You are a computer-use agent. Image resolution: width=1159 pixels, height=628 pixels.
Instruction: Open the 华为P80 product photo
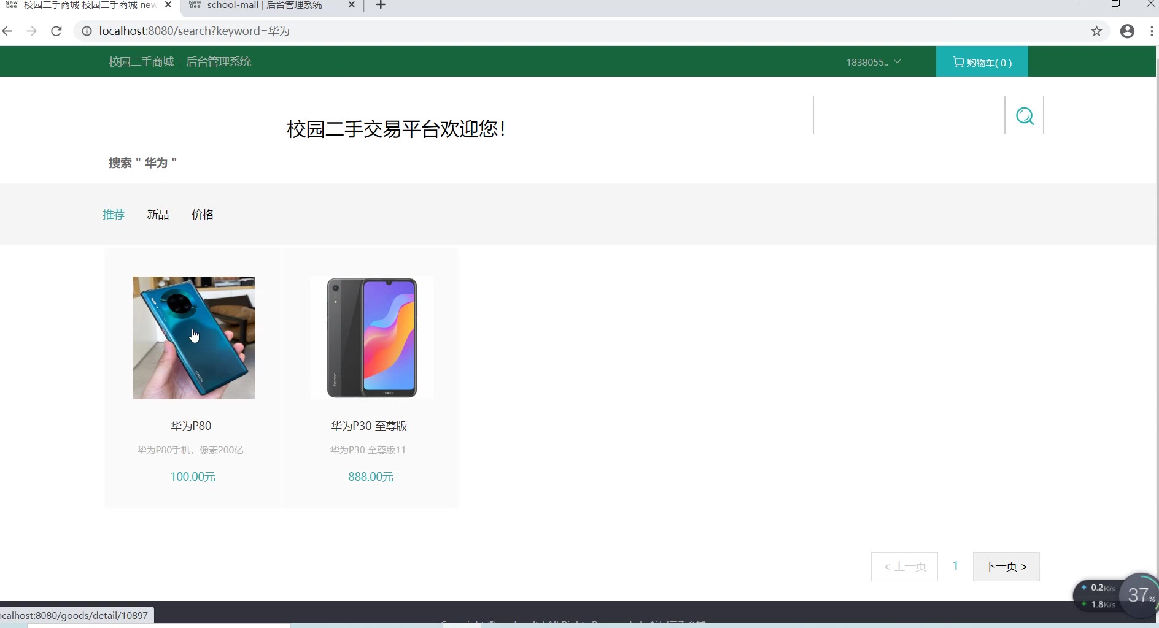tap(194, 338)
